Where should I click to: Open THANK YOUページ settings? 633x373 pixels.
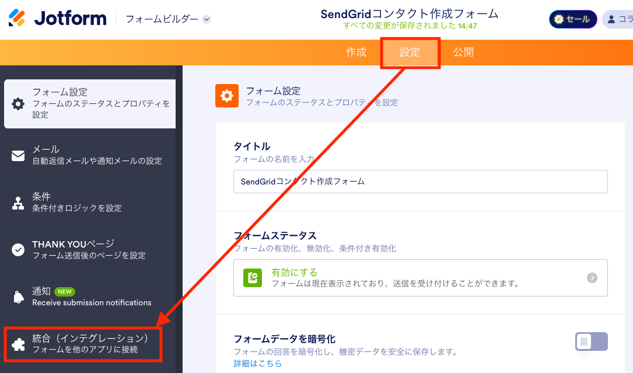pyautogui.click(x=90, y=249)
